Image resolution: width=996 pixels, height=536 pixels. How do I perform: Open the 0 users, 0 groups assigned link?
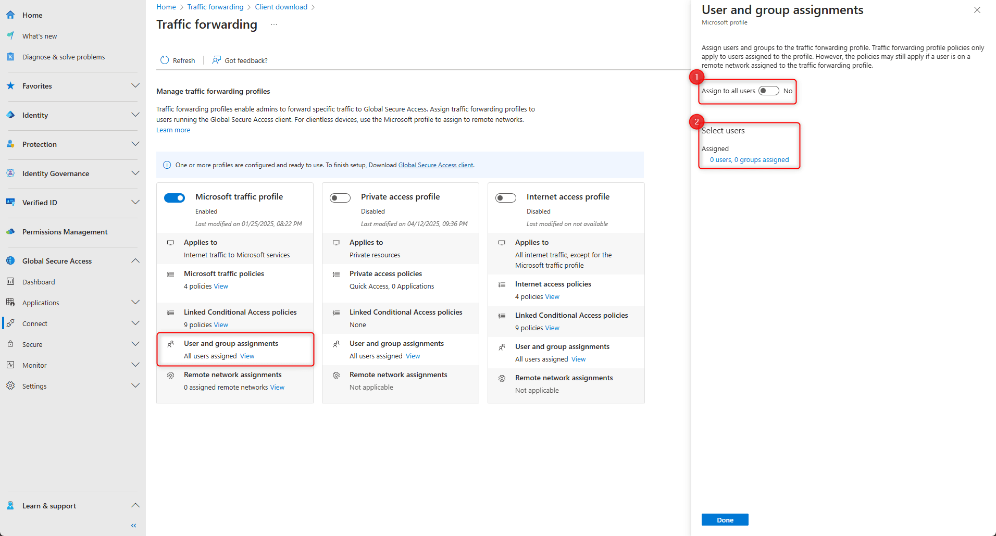point(749,160)
